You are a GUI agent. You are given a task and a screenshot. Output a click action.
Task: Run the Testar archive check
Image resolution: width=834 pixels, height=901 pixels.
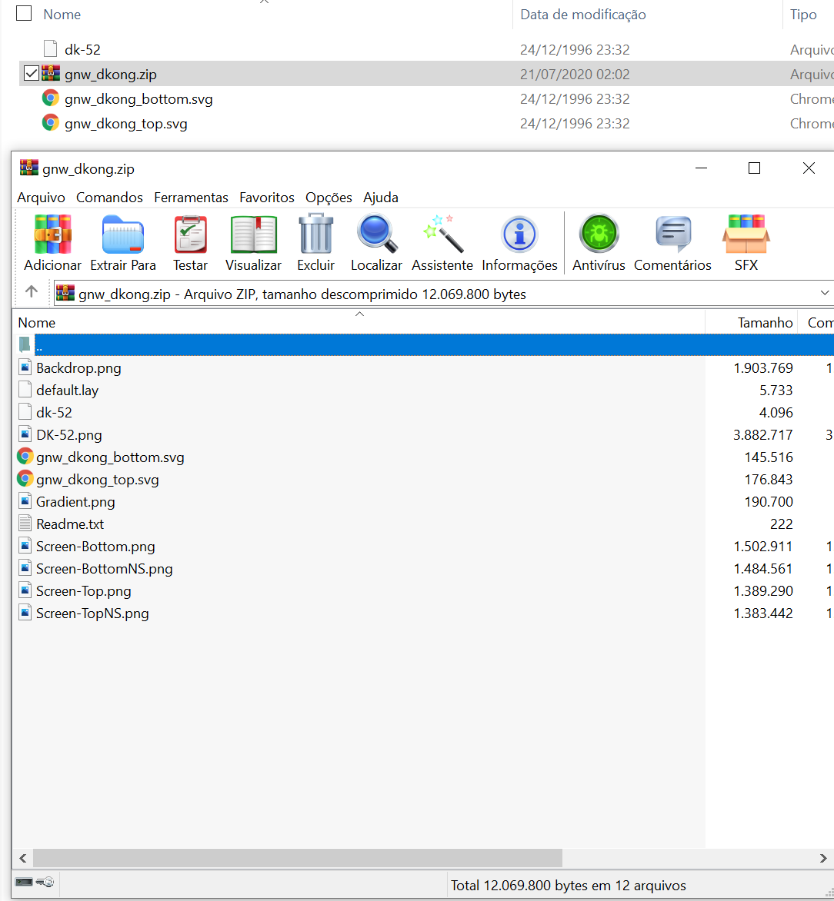190,234
